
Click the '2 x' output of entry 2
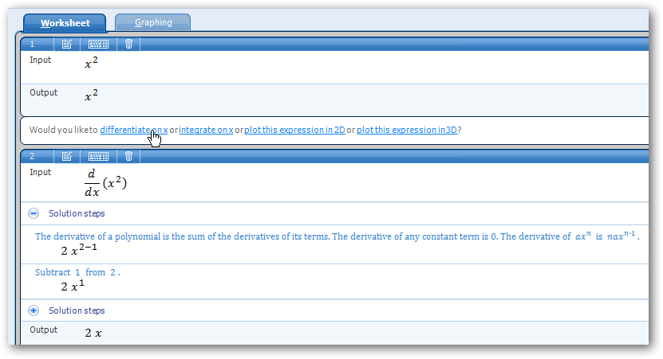pyautogui.click(x=93, y=333)
